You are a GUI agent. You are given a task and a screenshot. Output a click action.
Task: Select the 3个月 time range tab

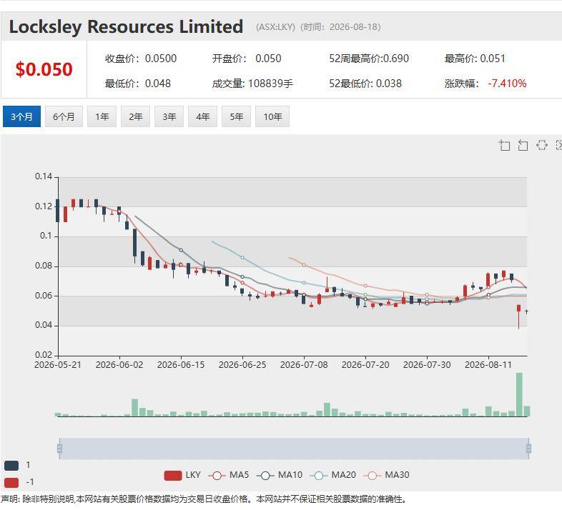[21, 116]
